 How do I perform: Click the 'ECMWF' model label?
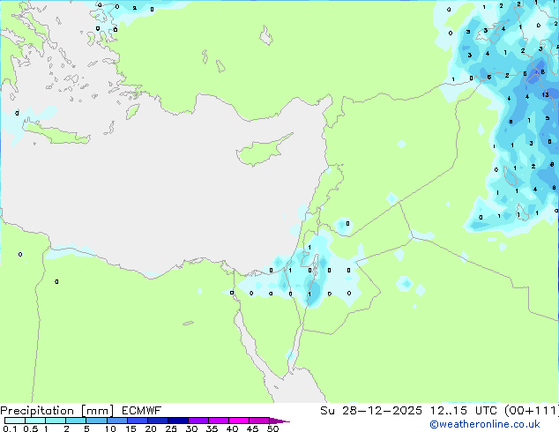point(142,411)
